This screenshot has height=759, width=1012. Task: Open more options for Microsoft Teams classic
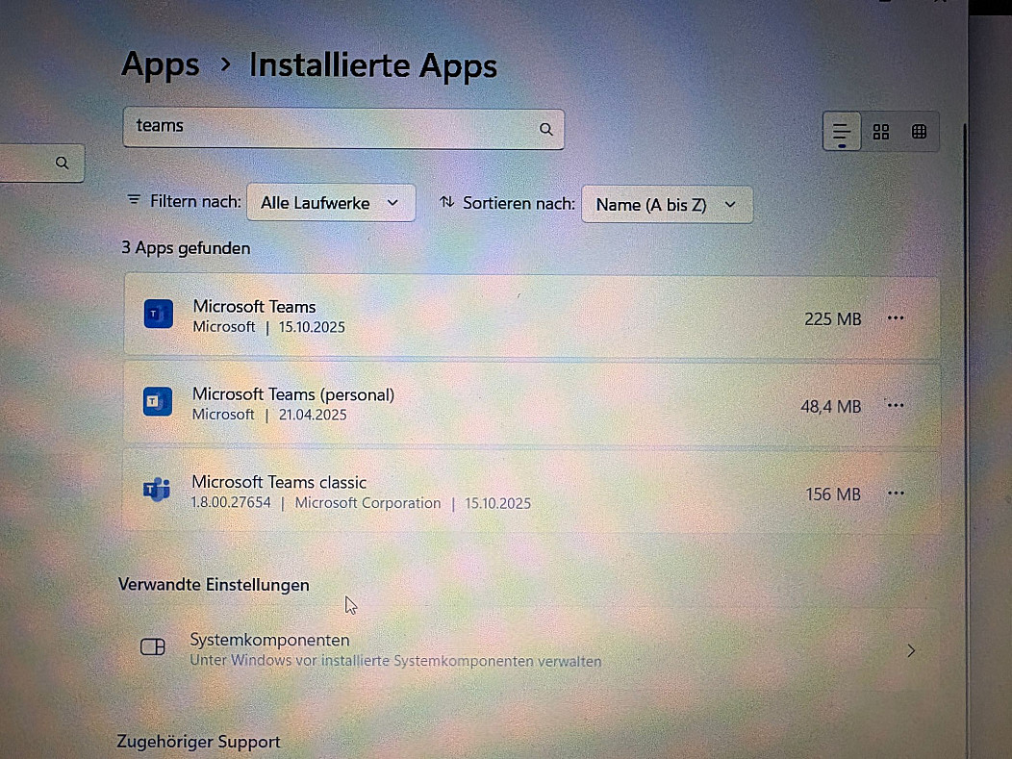coord(896,493)
